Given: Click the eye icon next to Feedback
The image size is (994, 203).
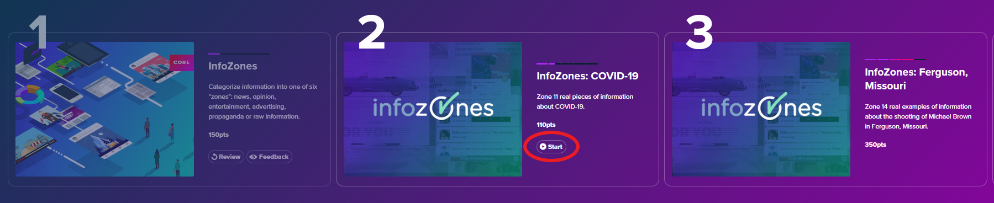Looking at the screenshot, I should tap(253, 157).
